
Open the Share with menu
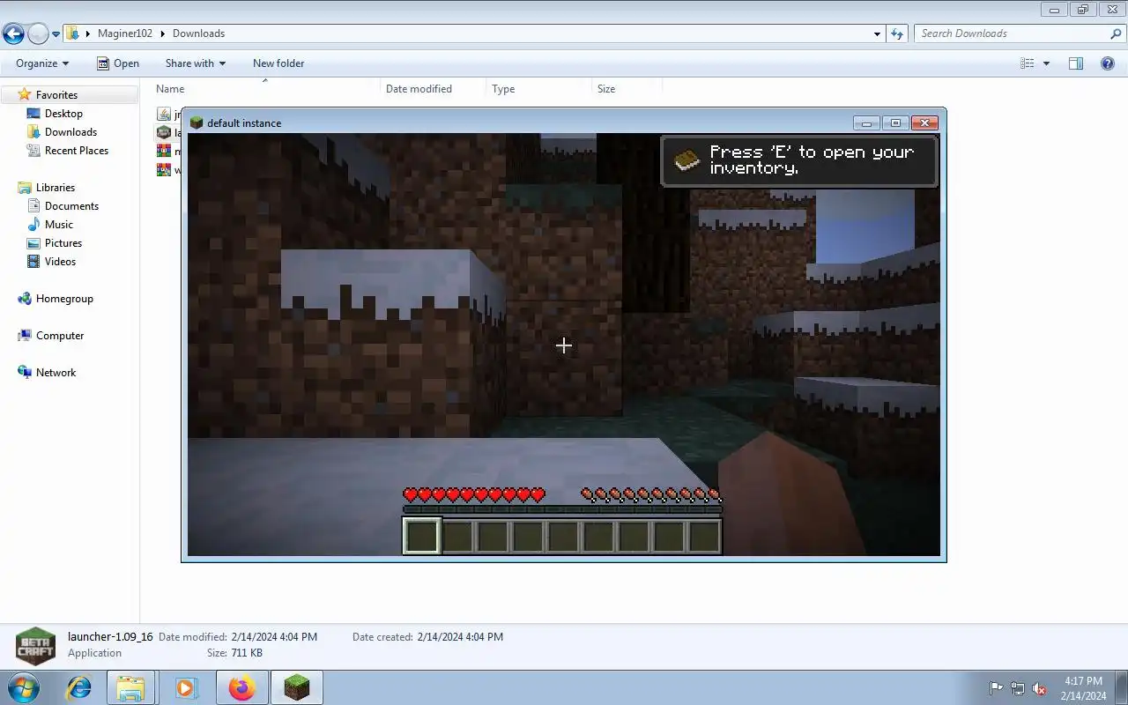coord(195,63)
